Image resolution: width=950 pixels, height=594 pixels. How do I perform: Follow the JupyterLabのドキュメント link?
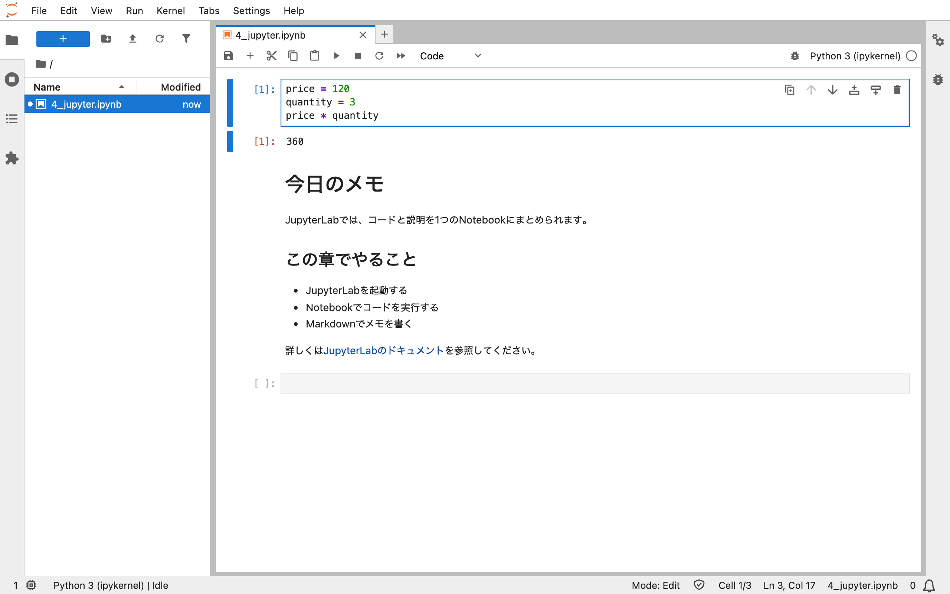(384, 350)
